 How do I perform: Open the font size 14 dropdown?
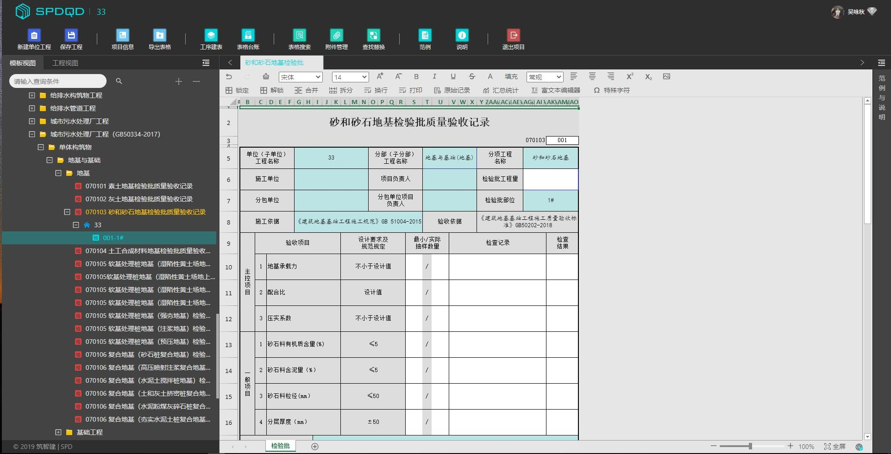coord(350,77)
